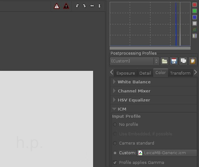Rotate the image right
Screen dimensions: 199x167
coord(84,6)
